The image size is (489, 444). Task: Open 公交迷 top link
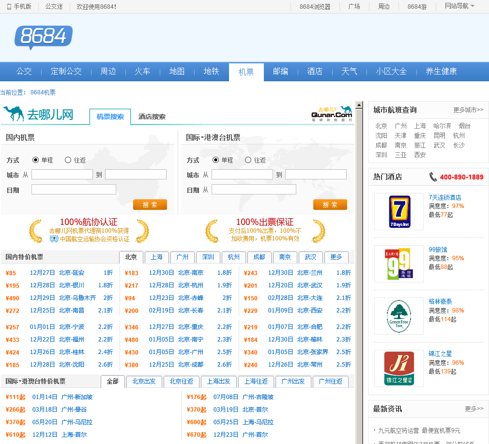54,7
